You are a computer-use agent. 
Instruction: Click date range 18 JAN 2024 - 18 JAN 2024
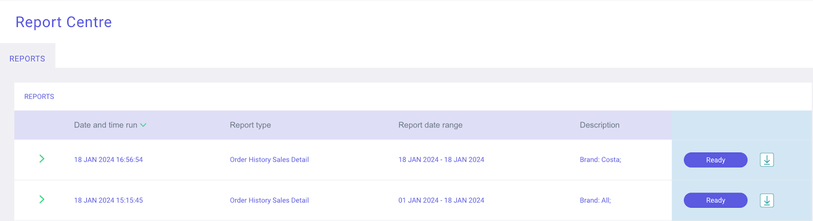(x=441, y=160)
